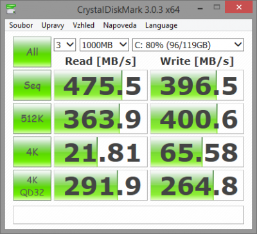This screenshot has height=234, width=257.
Task: Run all benchmarks with All button
Action: coord(32,52)
